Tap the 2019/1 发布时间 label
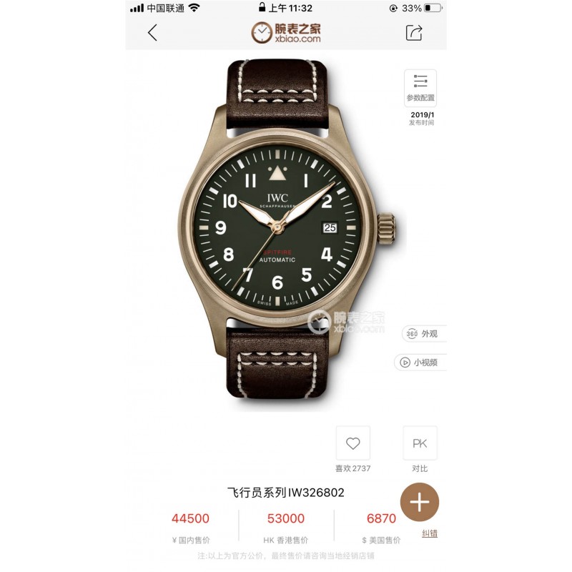Image resolution: width=572 pixels, height=572 pixels. (x=422, y=118)
